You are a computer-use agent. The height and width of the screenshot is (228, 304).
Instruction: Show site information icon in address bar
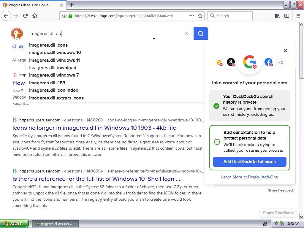[x=64, y=16]
